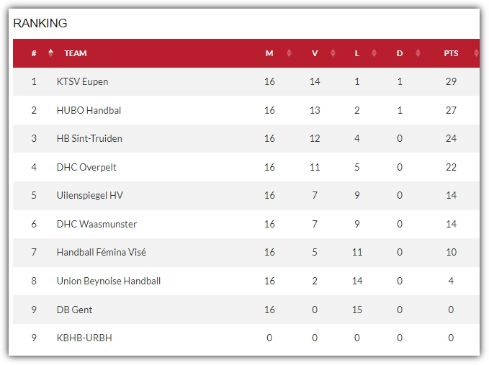
Task: Open HUBO Handbal team entry
Action: pyautogui.click(x=89, y=110)
